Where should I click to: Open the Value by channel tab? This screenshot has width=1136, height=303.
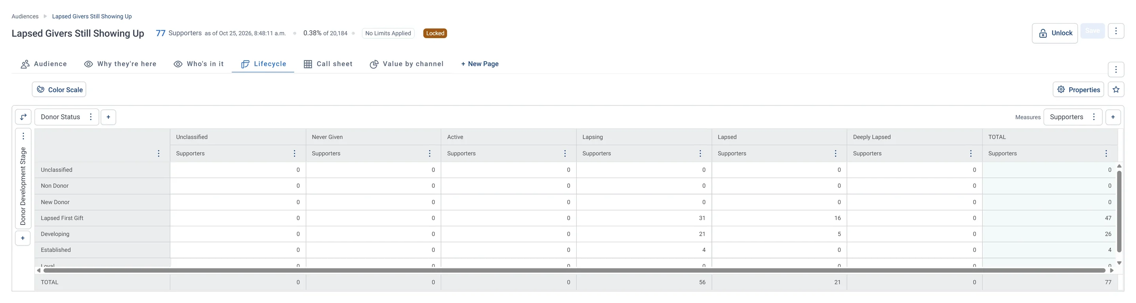pyautogui.click(x=407, y=64)
